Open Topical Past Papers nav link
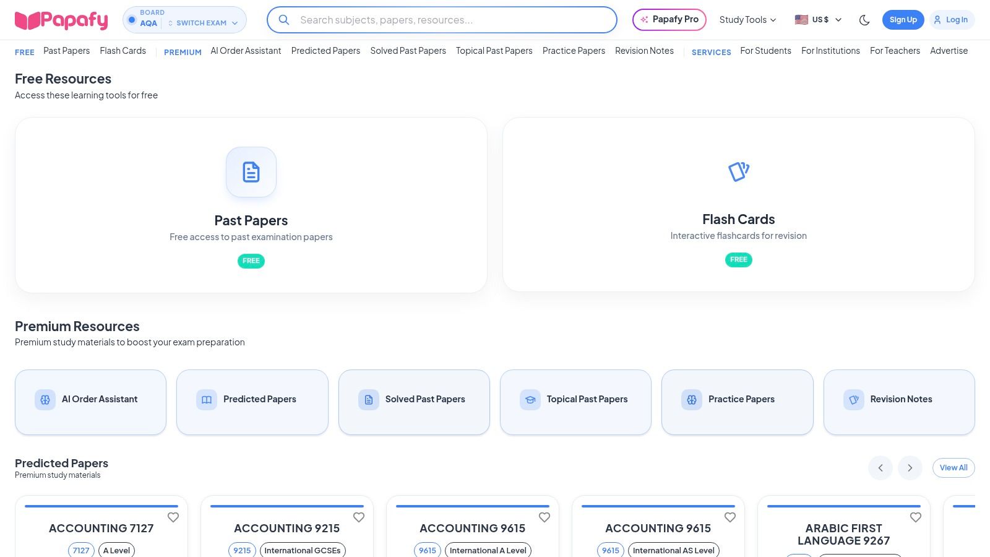This screenshot has width=990, height=557. click(494, 51)
